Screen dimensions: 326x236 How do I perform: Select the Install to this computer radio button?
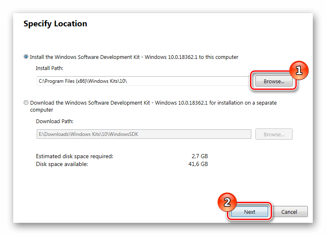click(x=26, y=57)
